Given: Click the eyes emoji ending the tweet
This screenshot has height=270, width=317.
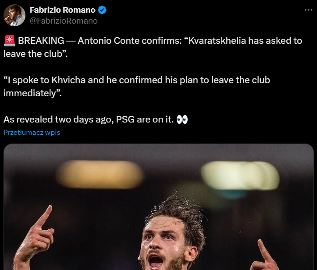Looking at the screenshot, I should pos(182,119).
